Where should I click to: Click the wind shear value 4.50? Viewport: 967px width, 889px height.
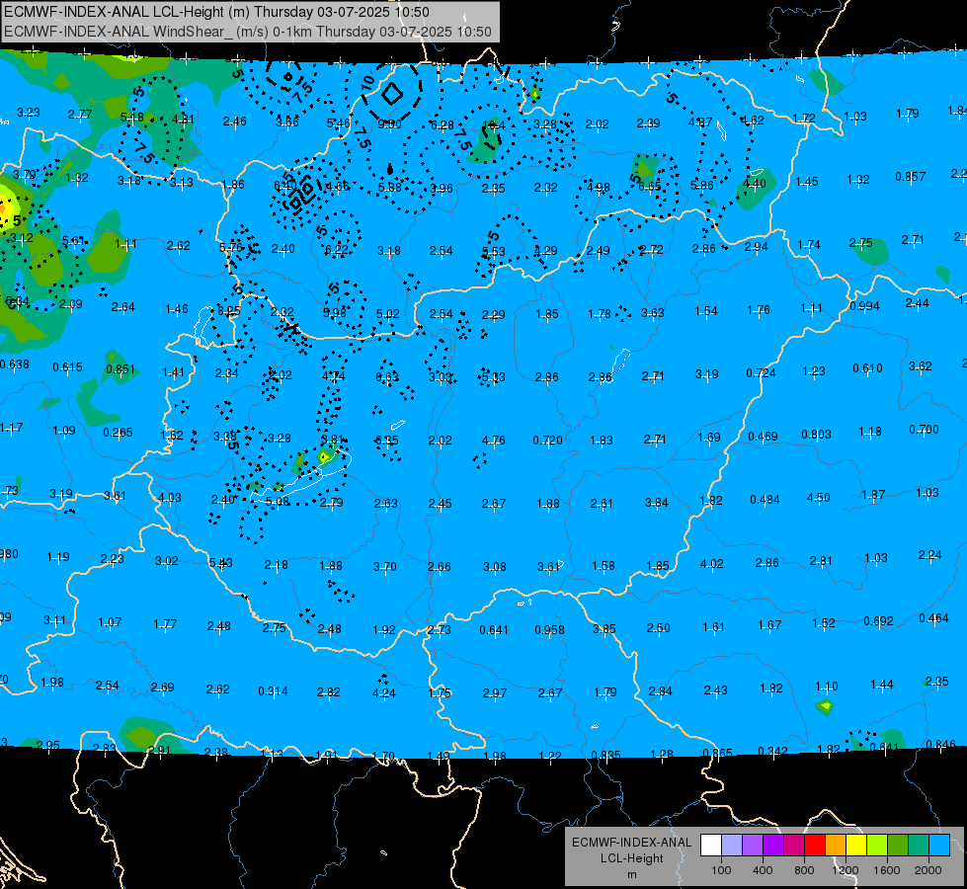pos(819,498)
